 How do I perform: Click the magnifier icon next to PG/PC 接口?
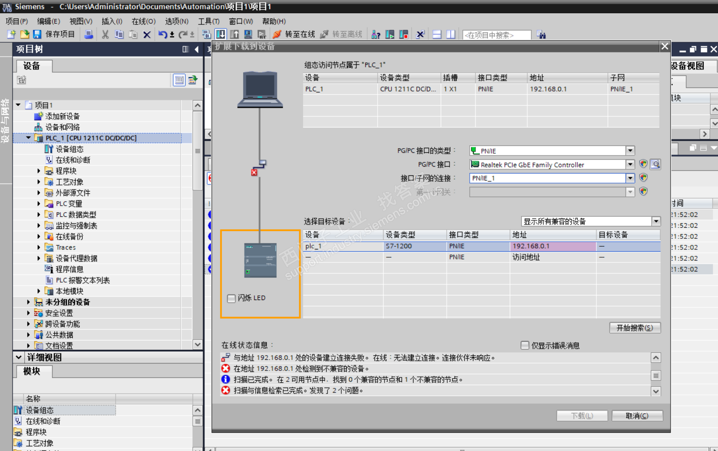coord(655,164)
